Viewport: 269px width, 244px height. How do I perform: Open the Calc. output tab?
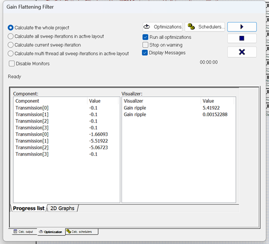point(24,232)
